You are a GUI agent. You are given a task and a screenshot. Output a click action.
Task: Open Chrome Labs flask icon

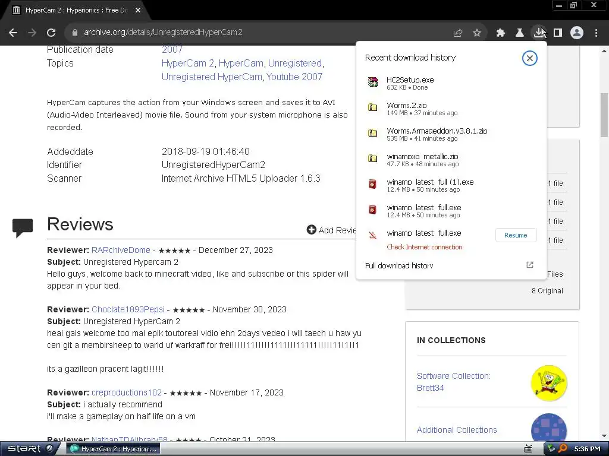[520, 33]
